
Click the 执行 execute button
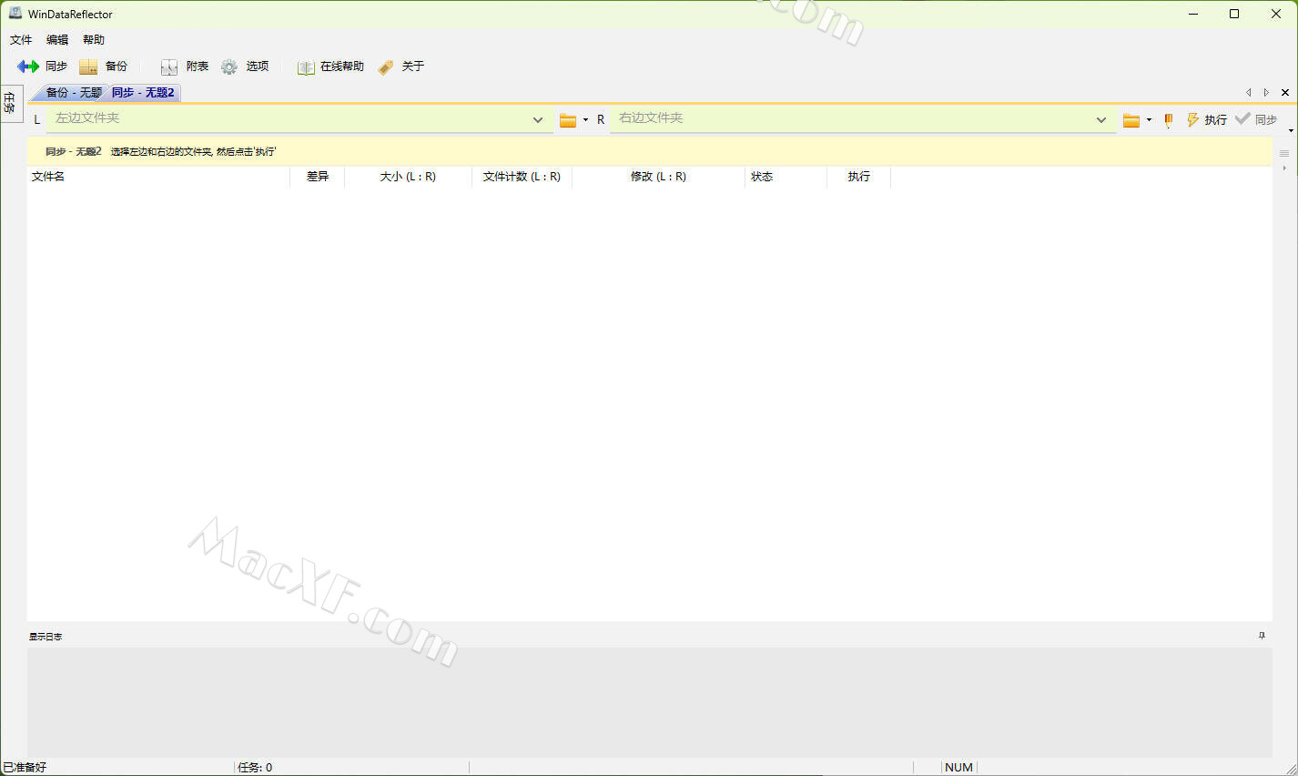pyautogui.click(x=1207, y=120)
